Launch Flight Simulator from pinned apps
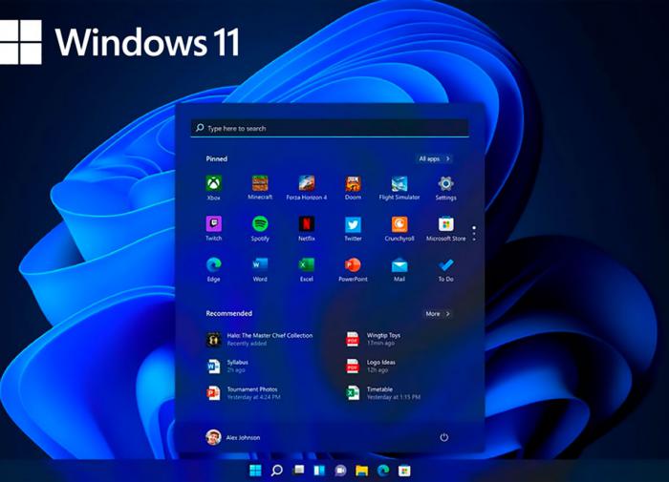The width and height of the screenshot is (669, 482). tap(399, 184)
